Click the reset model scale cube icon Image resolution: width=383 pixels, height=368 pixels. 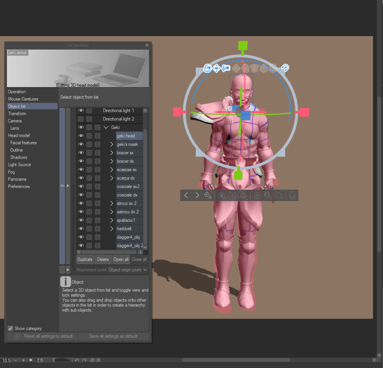[268, 195]
